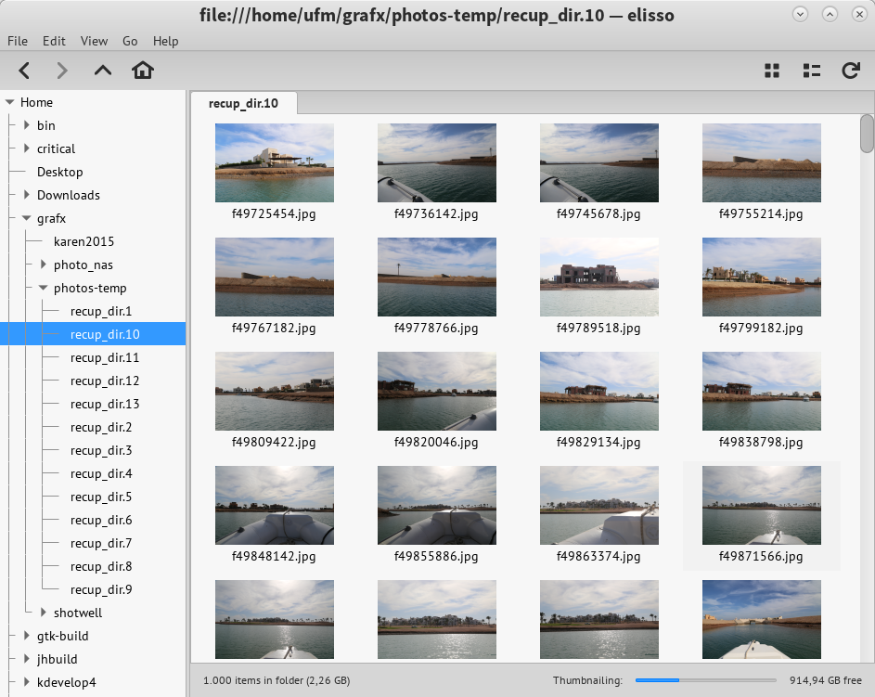Select thumbnail f49829134.jpg
This screenshot has width=875, height=697.
point(599,391)
